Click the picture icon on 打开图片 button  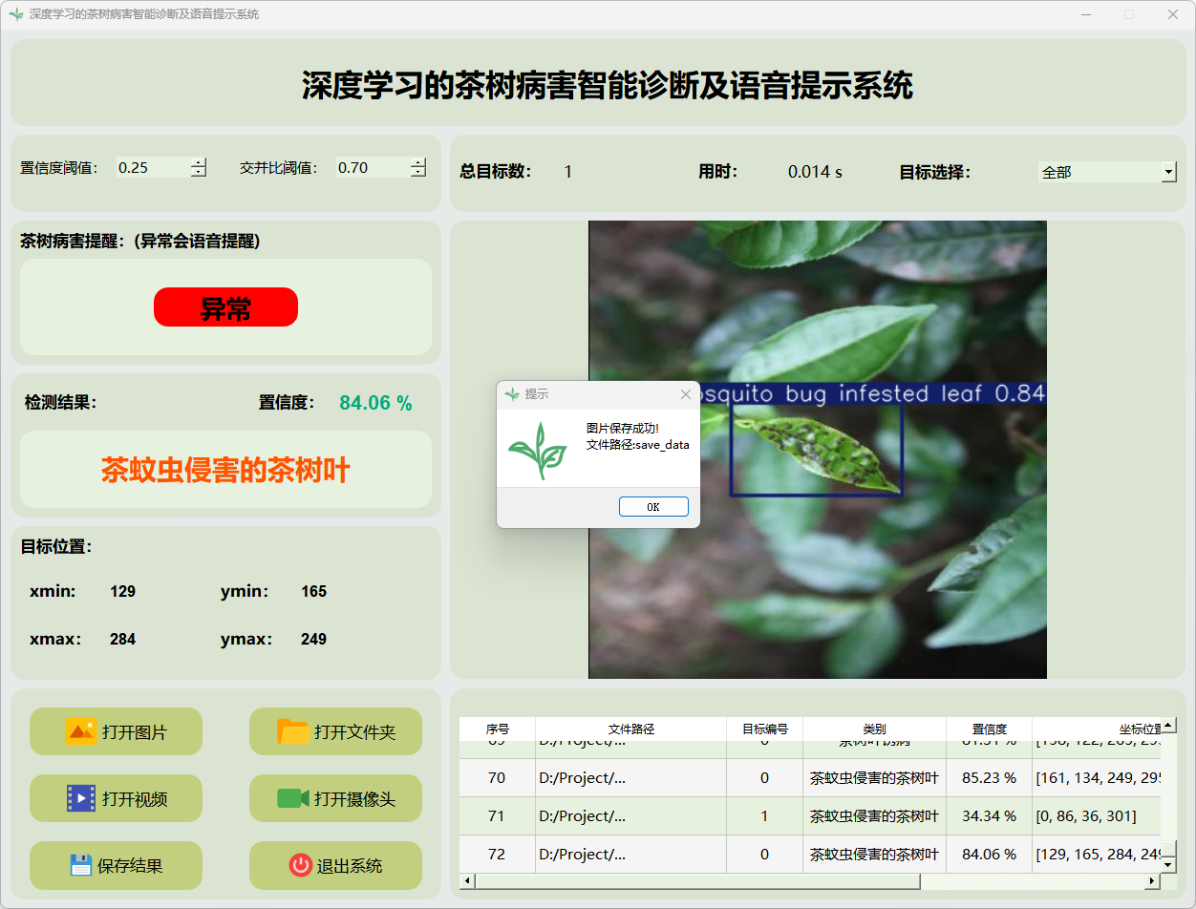[80, 731]
